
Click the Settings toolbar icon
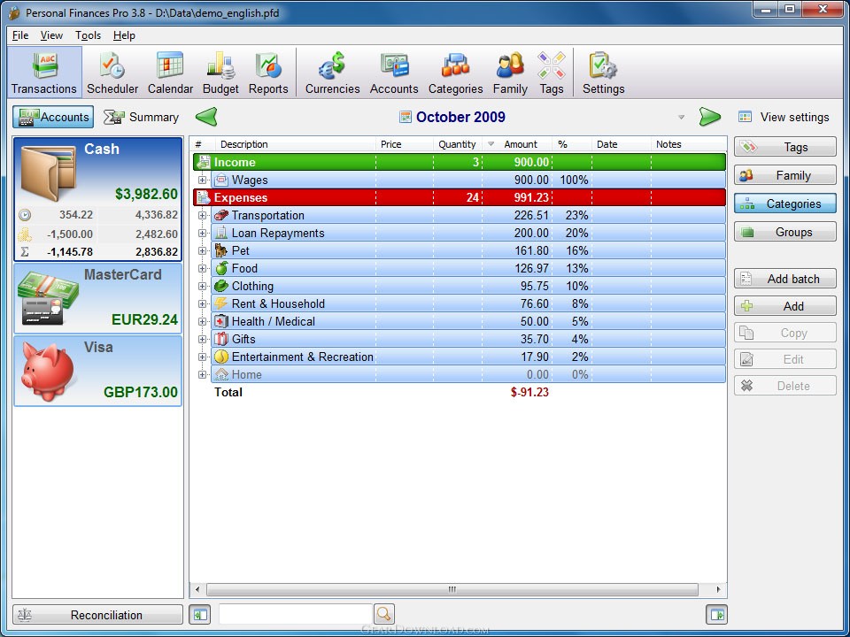(x=603, y=73)
